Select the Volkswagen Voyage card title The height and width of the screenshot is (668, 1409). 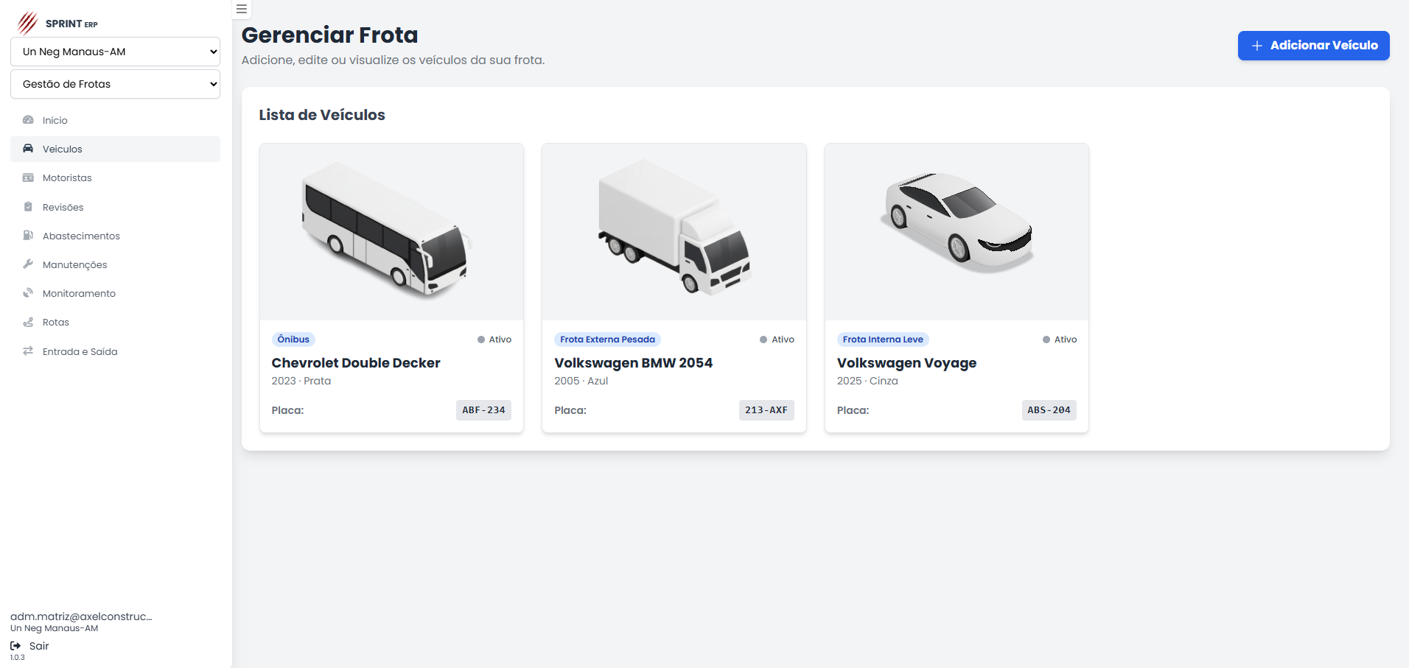906,363
